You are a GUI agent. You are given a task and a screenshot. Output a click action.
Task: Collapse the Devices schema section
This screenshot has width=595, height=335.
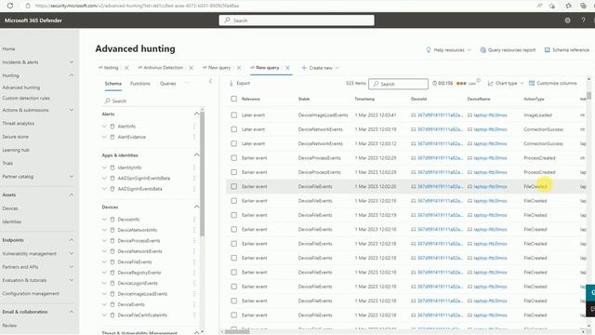(x=196, y=207)
